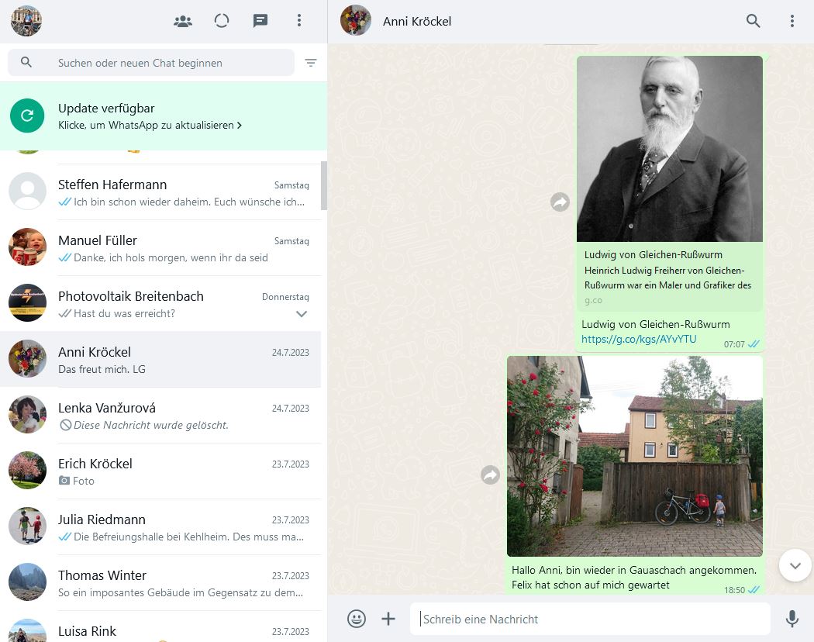Click the search magnifier in chat list
Image resolution: width=814 pixels, height=642 pixels.
[x=26, y=62]
